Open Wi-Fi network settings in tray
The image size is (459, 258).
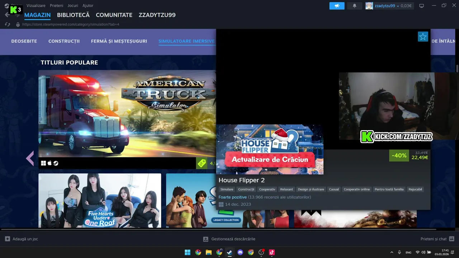coord(417,252)
